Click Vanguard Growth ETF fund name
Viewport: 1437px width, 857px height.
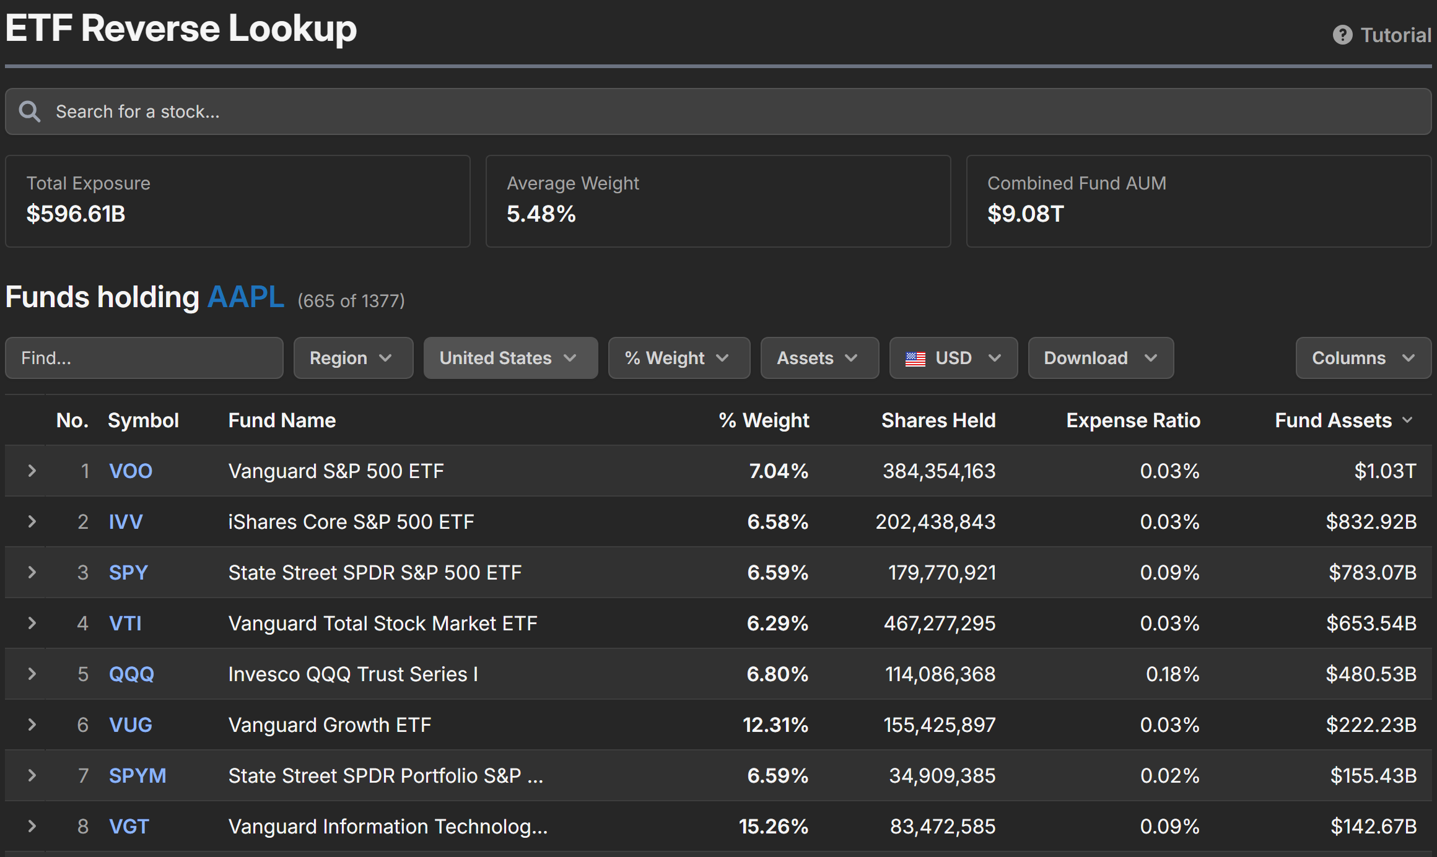(330, 725)
